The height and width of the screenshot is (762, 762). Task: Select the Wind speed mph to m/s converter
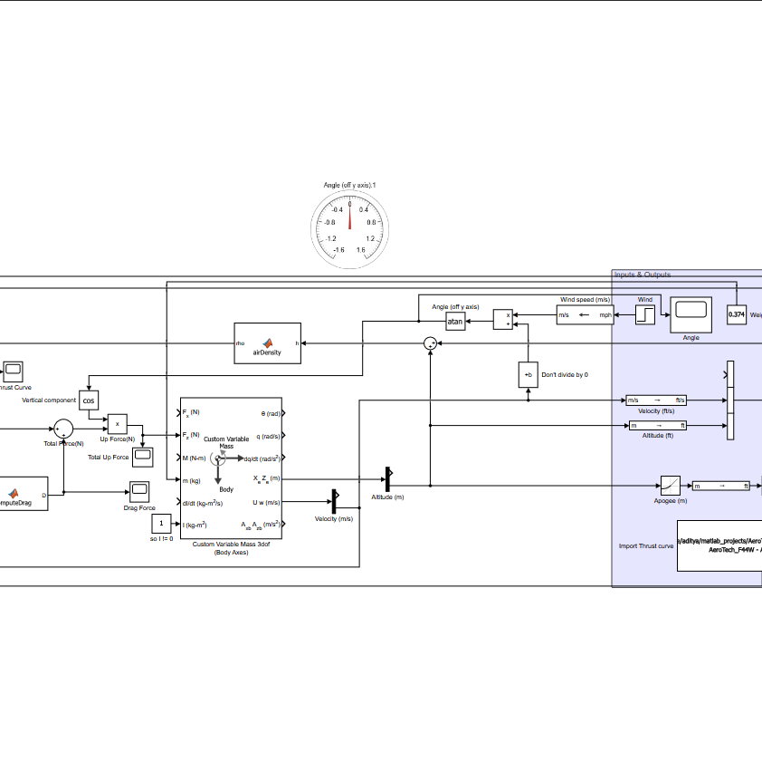(x=586, y=314)
